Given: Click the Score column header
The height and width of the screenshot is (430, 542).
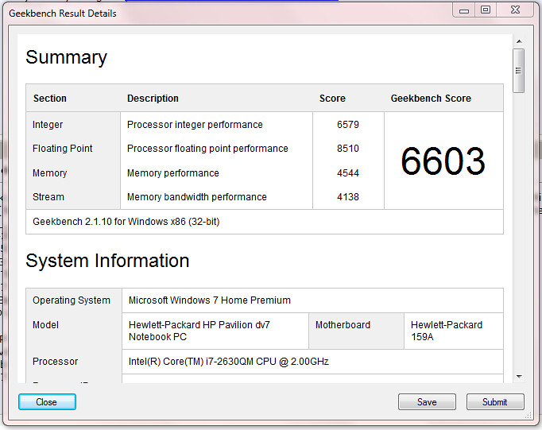Looking at the screenshot, I should (332, 99).
